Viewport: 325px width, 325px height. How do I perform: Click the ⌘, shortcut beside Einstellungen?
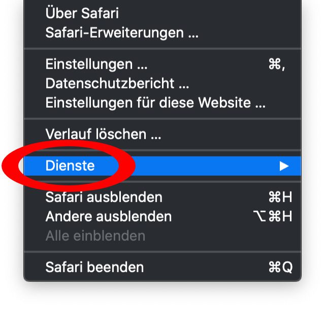276,64
